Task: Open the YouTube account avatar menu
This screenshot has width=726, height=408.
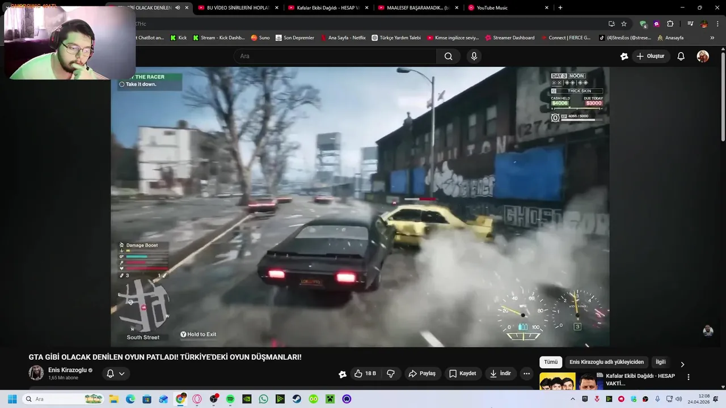Action: (x=703, y=56)
